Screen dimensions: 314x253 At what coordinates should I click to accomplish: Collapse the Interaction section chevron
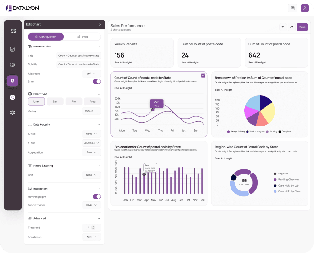99,189
